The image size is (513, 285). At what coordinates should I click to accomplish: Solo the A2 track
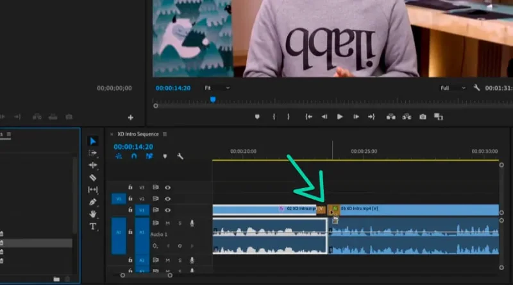[x=180, y=261]
